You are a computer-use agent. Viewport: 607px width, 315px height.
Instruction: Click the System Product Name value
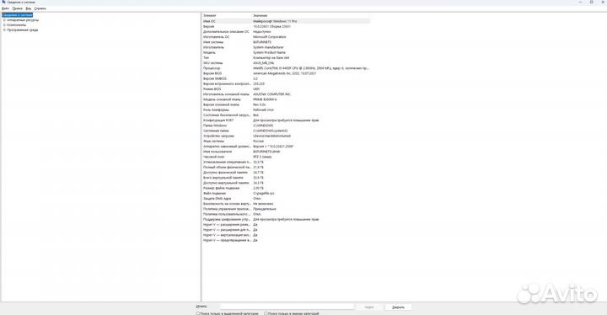tap(270, 52)
